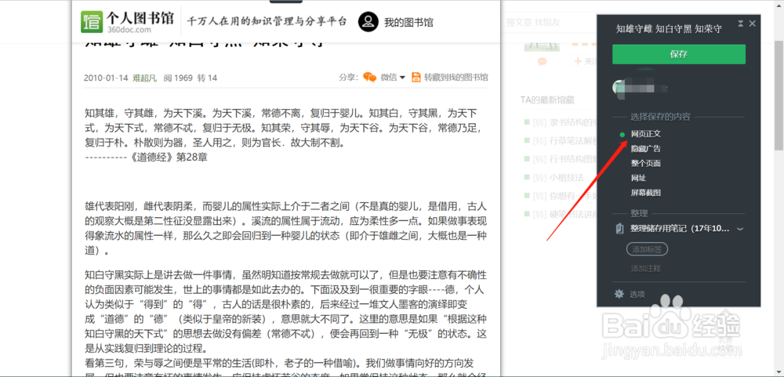Select the 屏幕截图 clip option

tap(646, 193)
